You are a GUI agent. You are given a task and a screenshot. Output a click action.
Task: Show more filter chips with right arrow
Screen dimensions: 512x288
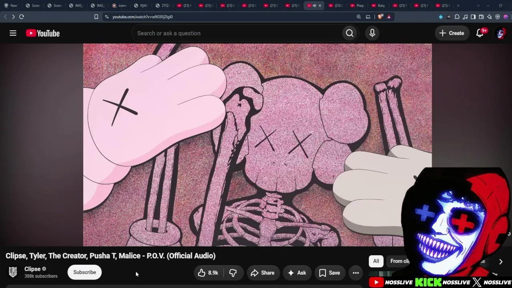pos(500,262)
